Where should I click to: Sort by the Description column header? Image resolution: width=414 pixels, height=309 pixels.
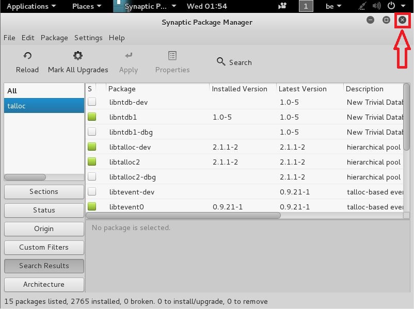pyautogui.click(x=373, y=89)
